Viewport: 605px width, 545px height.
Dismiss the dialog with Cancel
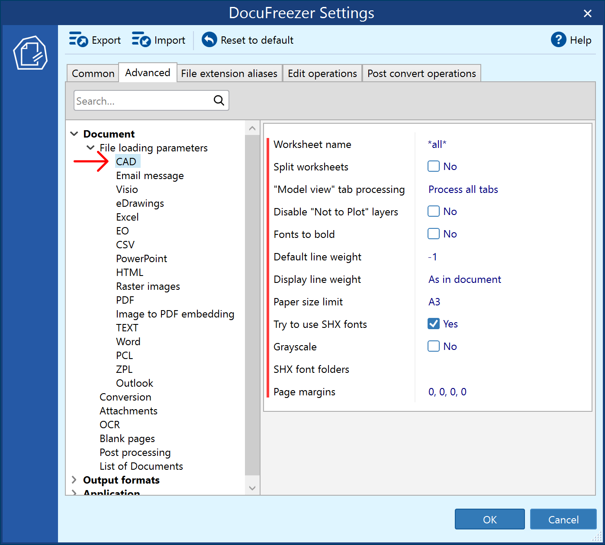(563, 519)
